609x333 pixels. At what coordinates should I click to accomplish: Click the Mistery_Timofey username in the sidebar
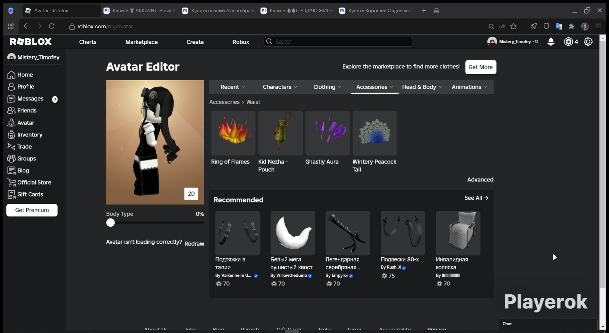pos(38,57)
